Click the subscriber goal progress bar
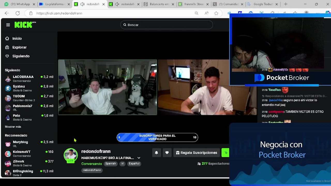The height and width of the screenshot is (186, 331). [x=157, y=137]
